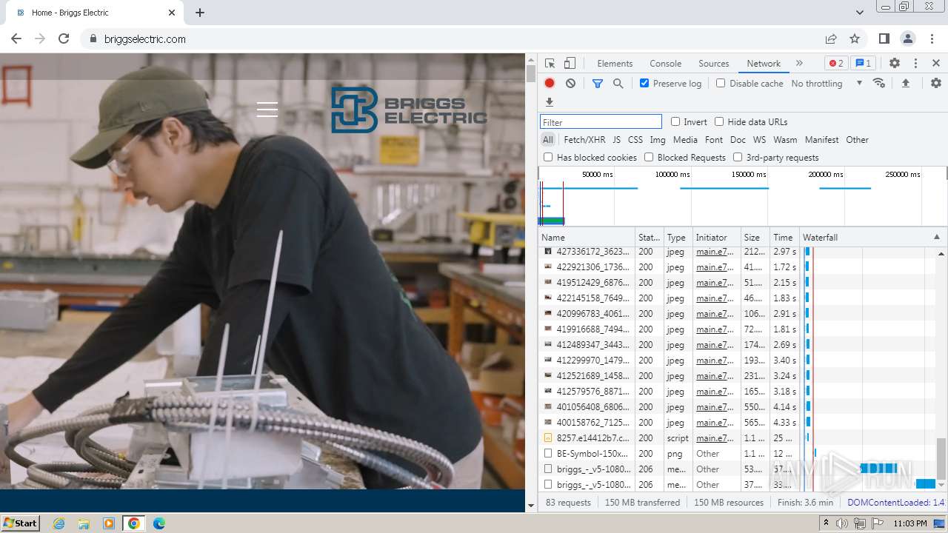The width and height of the screenshot is (948, 533).
Task: Click the blue issues count badge
Action: coord(863,64)
